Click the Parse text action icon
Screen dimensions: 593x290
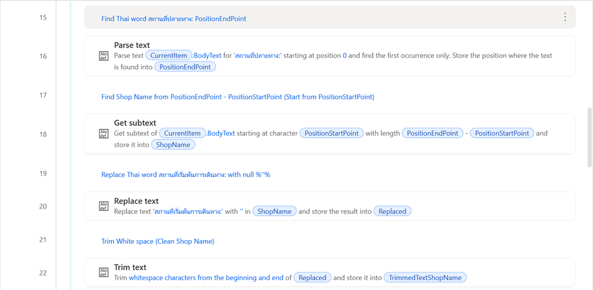(103, 56)
